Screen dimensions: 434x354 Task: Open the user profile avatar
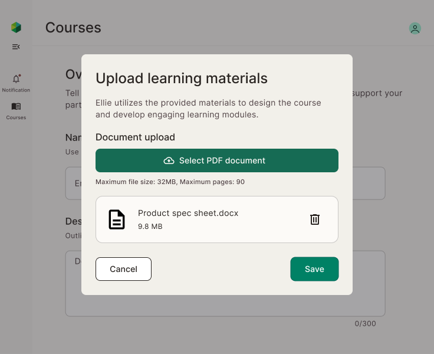tap(415, 28)
